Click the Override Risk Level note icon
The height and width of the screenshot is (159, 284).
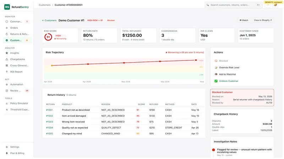pos(216,67)
